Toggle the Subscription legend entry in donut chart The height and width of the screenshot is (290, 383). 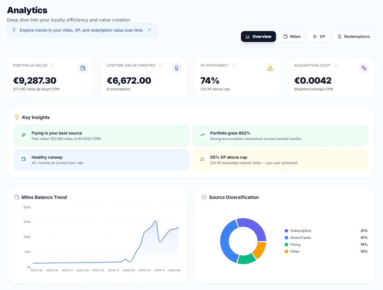pyautogui.click(x=301, y=231)
